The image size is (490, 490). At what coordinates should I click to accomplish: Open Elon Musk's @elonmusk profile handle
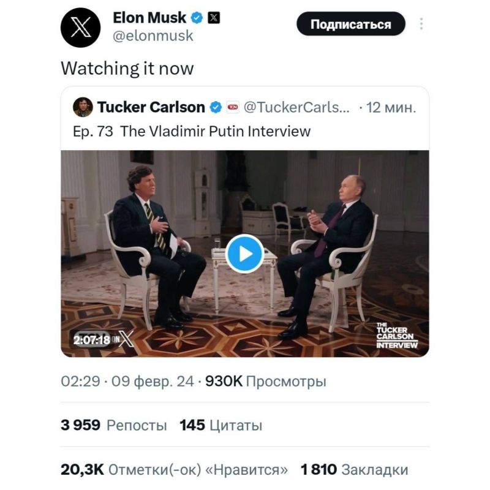coord(154,36)
